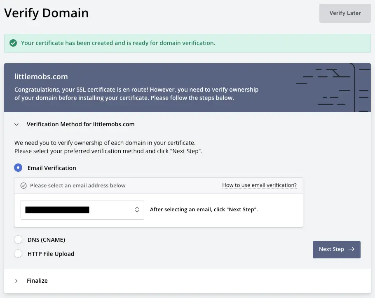The image size is (375, 298).
Task: Click the Verify Domain page title
Action: [x=46, y=13]
